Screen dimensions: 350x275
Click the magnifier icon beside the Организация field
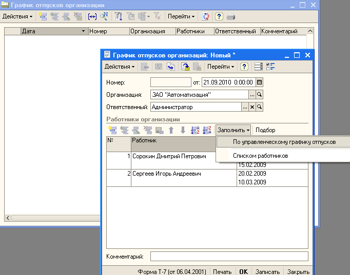259,95
